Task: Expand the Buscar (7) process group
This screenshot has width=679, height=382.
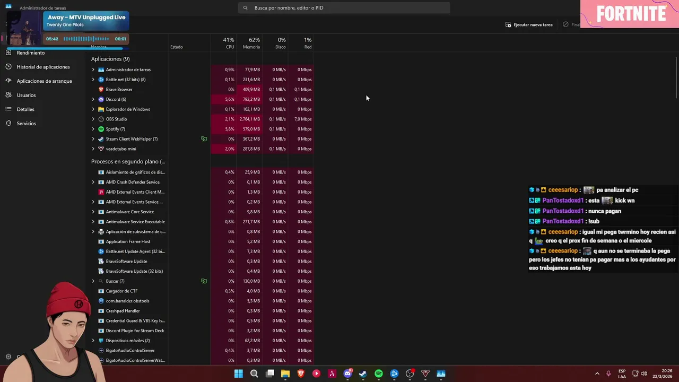Action: (x=93, y=281)
